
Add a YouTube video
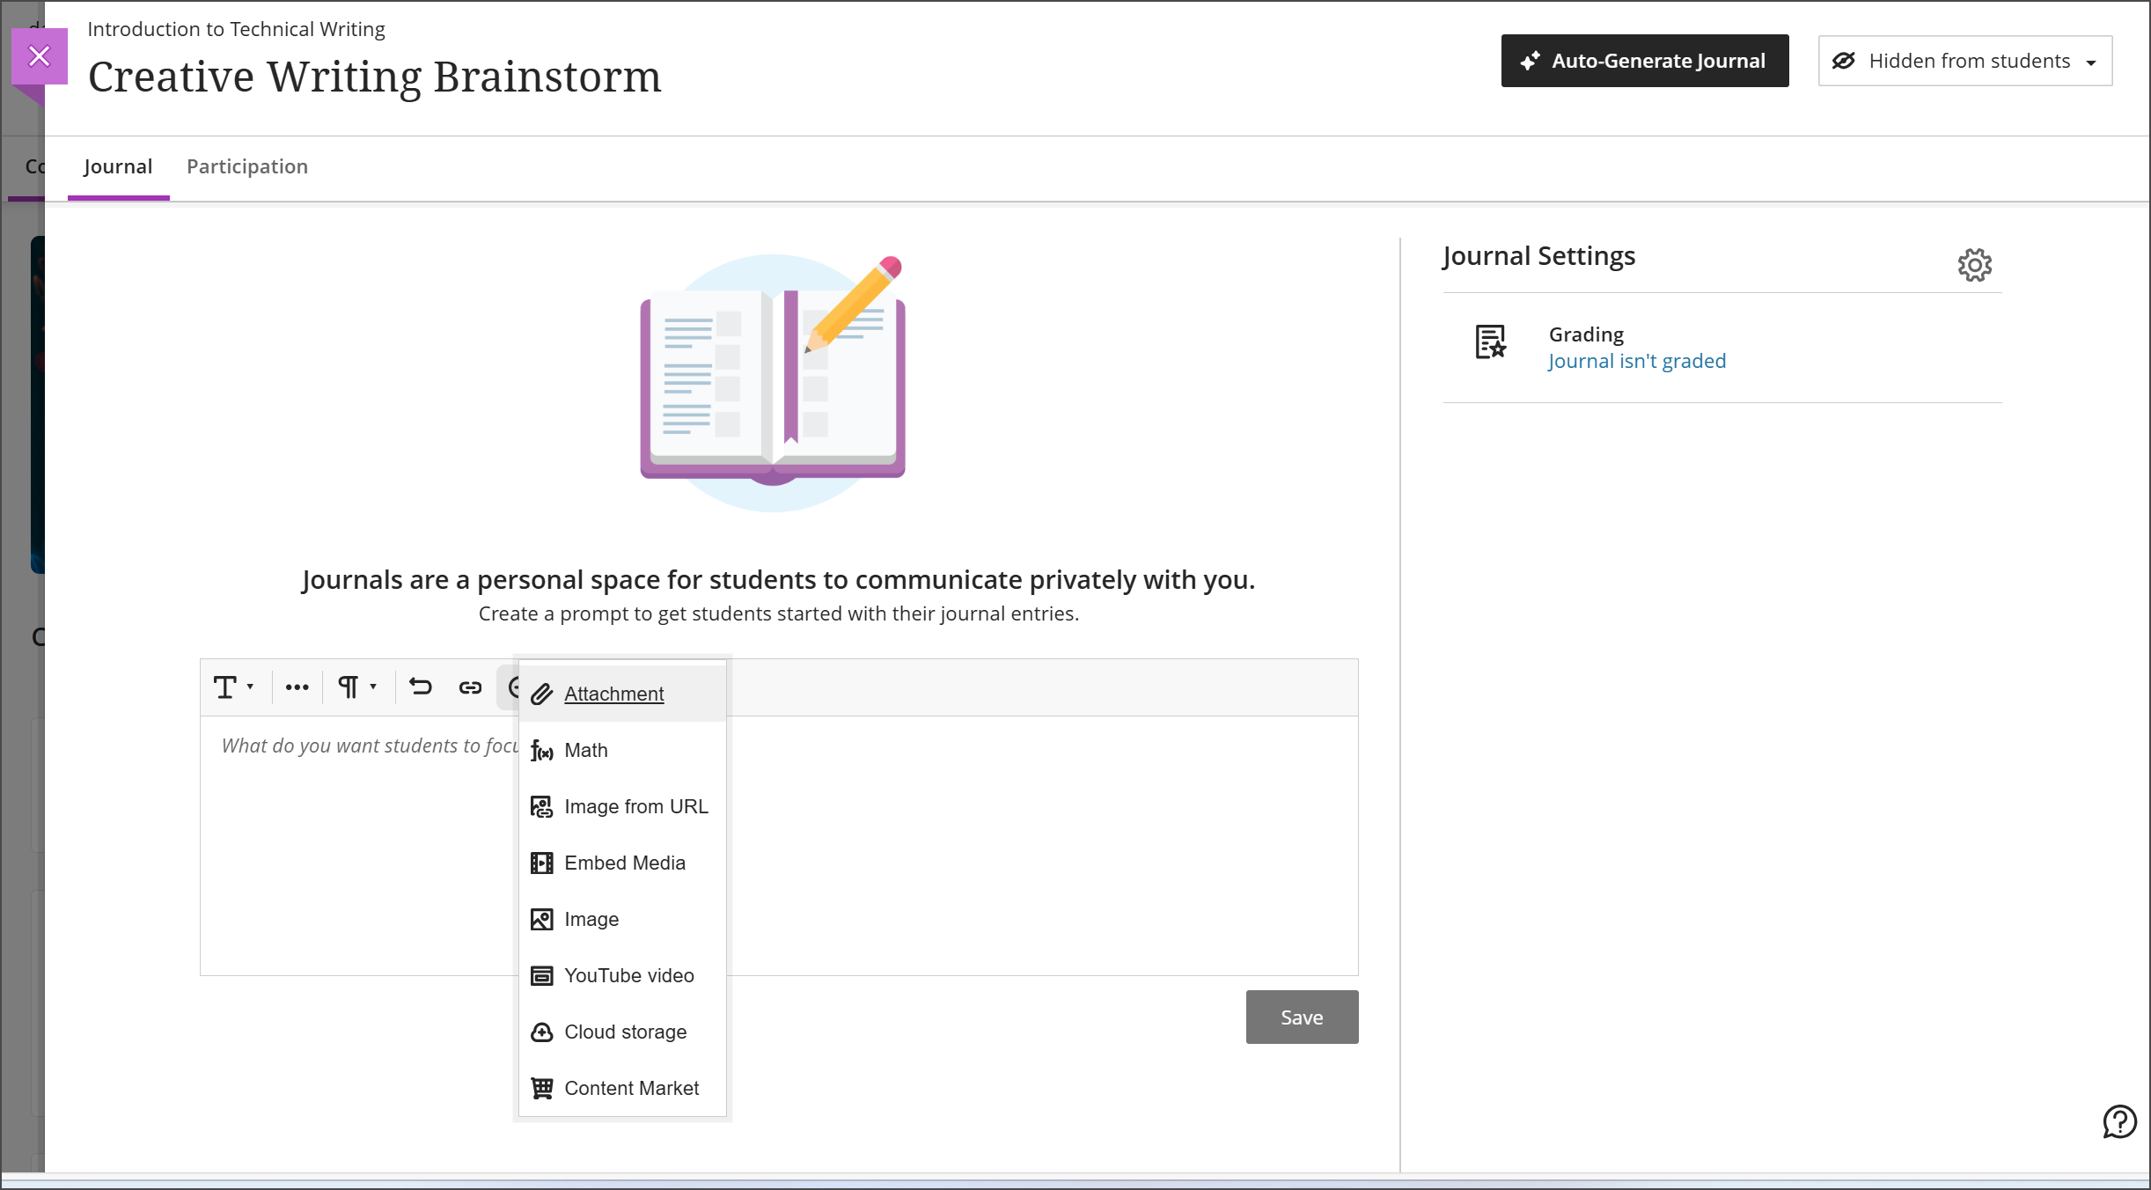click(628, 975)
